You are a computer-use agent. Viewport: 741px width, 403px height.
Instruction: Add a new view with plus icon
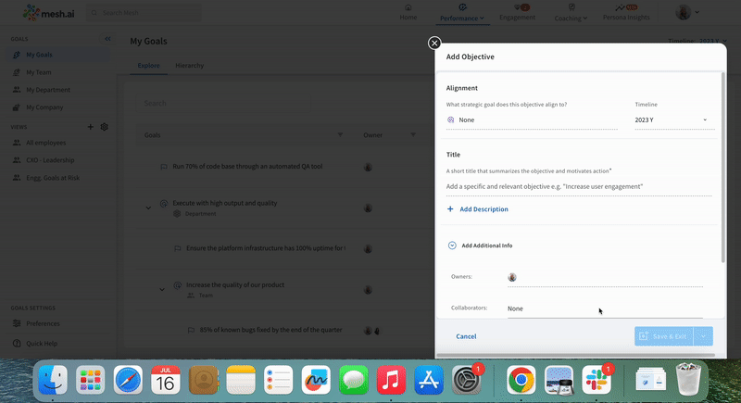[90, 127]
